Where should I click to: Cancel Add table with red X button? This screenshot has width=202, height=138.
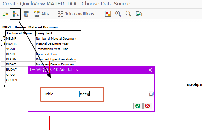[x=147, y=106]
